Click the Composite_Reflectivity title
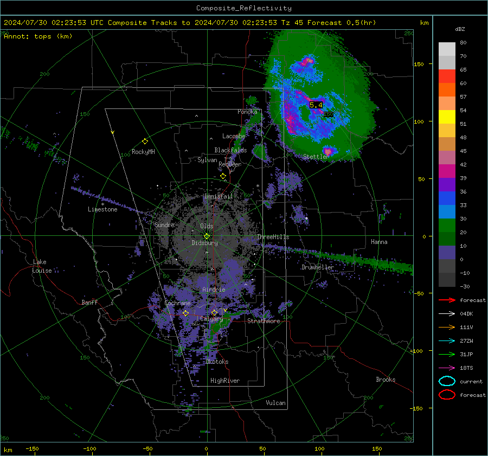The width and height of the screenshot is (488, 456). click(244, 8)
